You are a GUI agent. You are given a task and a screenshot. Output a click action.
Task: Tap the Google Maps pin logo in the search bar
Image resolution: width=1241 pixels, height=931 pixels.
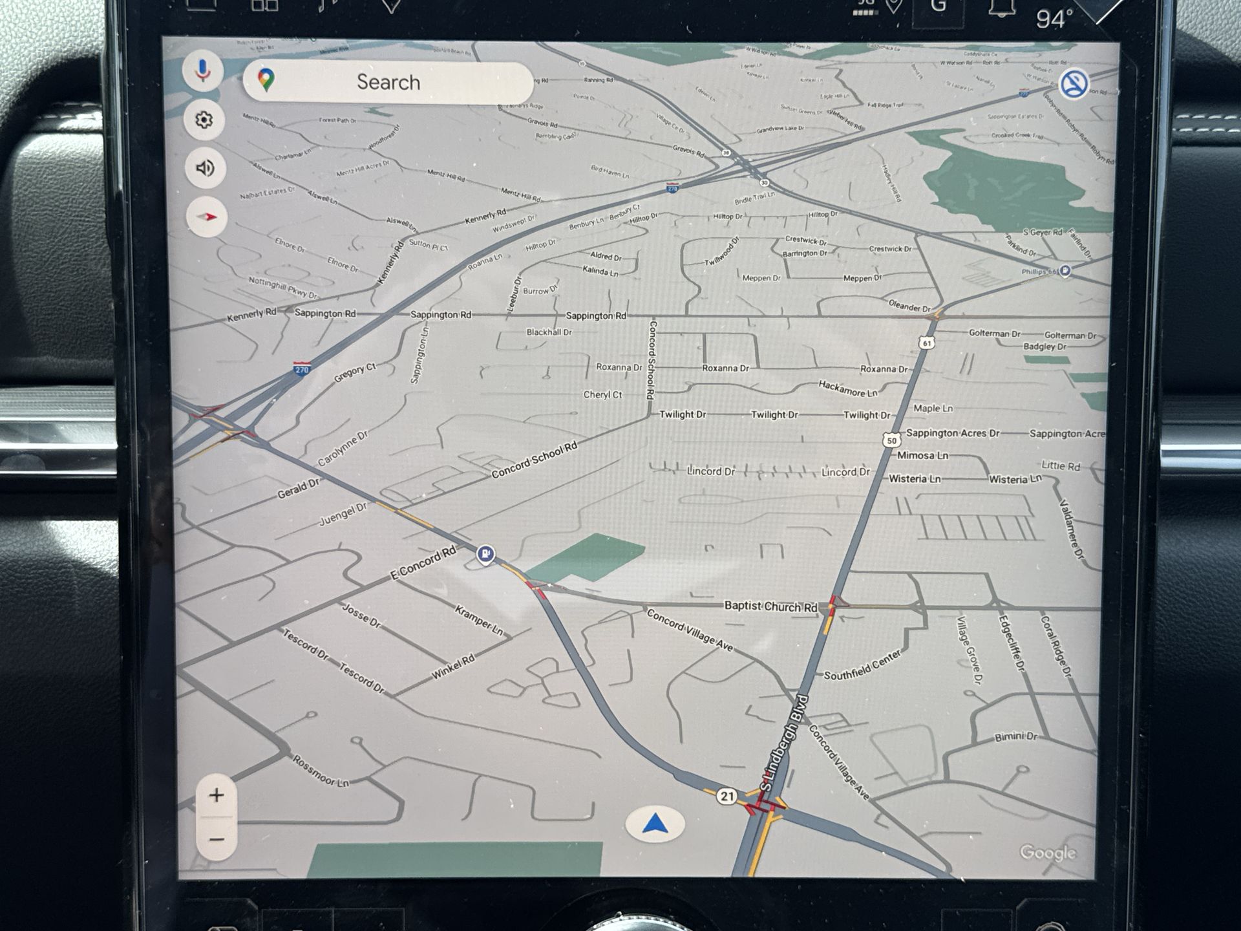pos(266,80)
